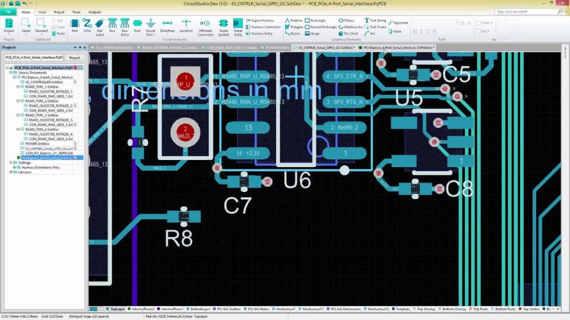Open the Outputs ribbon tab
The height and width of the screenshot is (320, 570).
(x=94, y=12)
